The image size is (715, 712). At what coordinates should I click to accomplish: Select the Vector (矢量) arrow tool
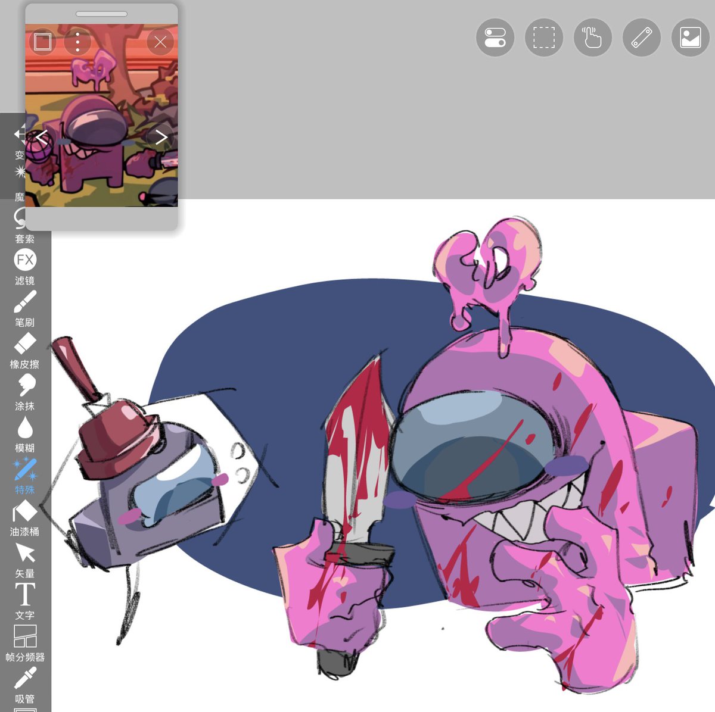click(24, 560)
